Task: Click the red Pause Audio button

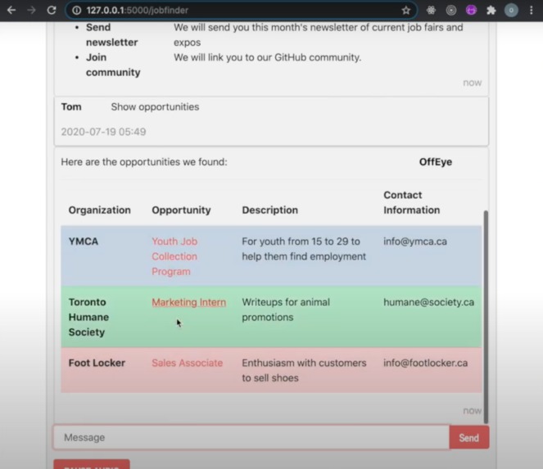Action: [x=92, y=464]
